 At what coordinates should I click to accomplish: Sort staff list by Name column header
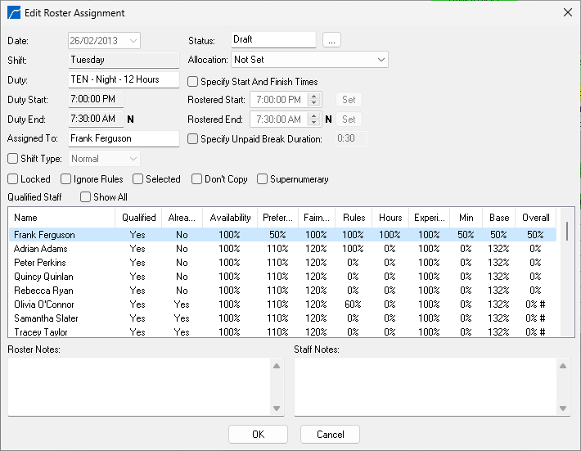click(x=26, y=218)
